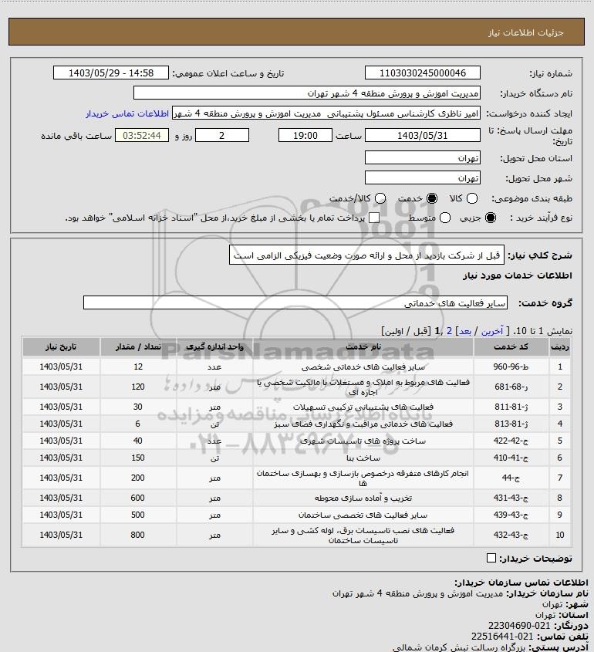Click the response deadline date field 1403/05/31
This screenshot has width=594, height=652.
[x=422, y=135]
